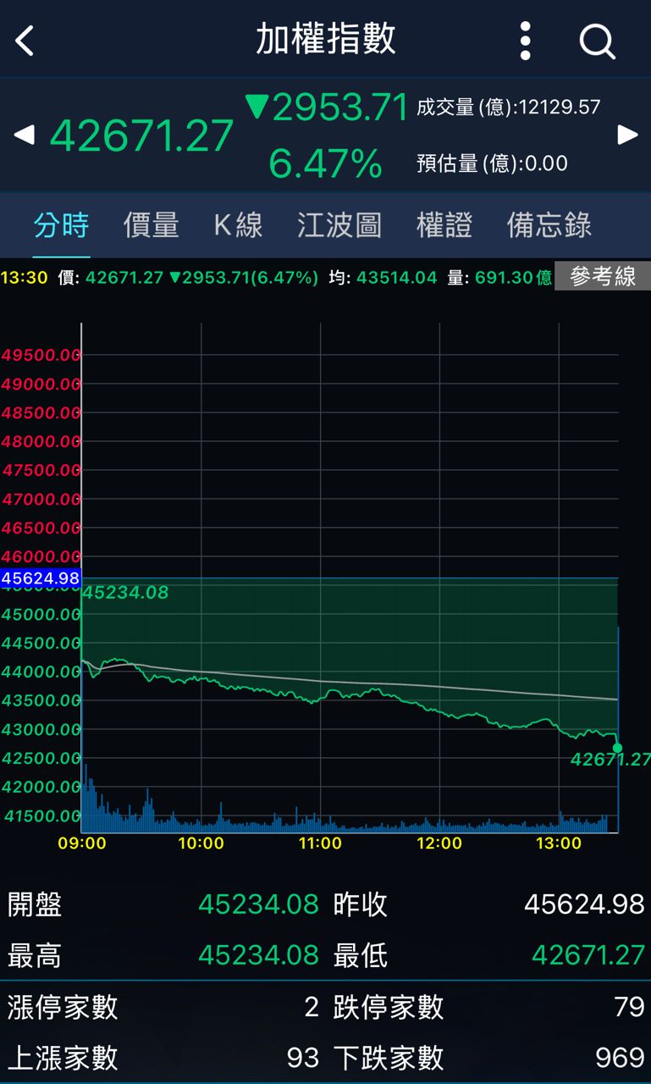Tap the 昨收 value 45624.98
651x1084 pixels.
tap(584, 904)
